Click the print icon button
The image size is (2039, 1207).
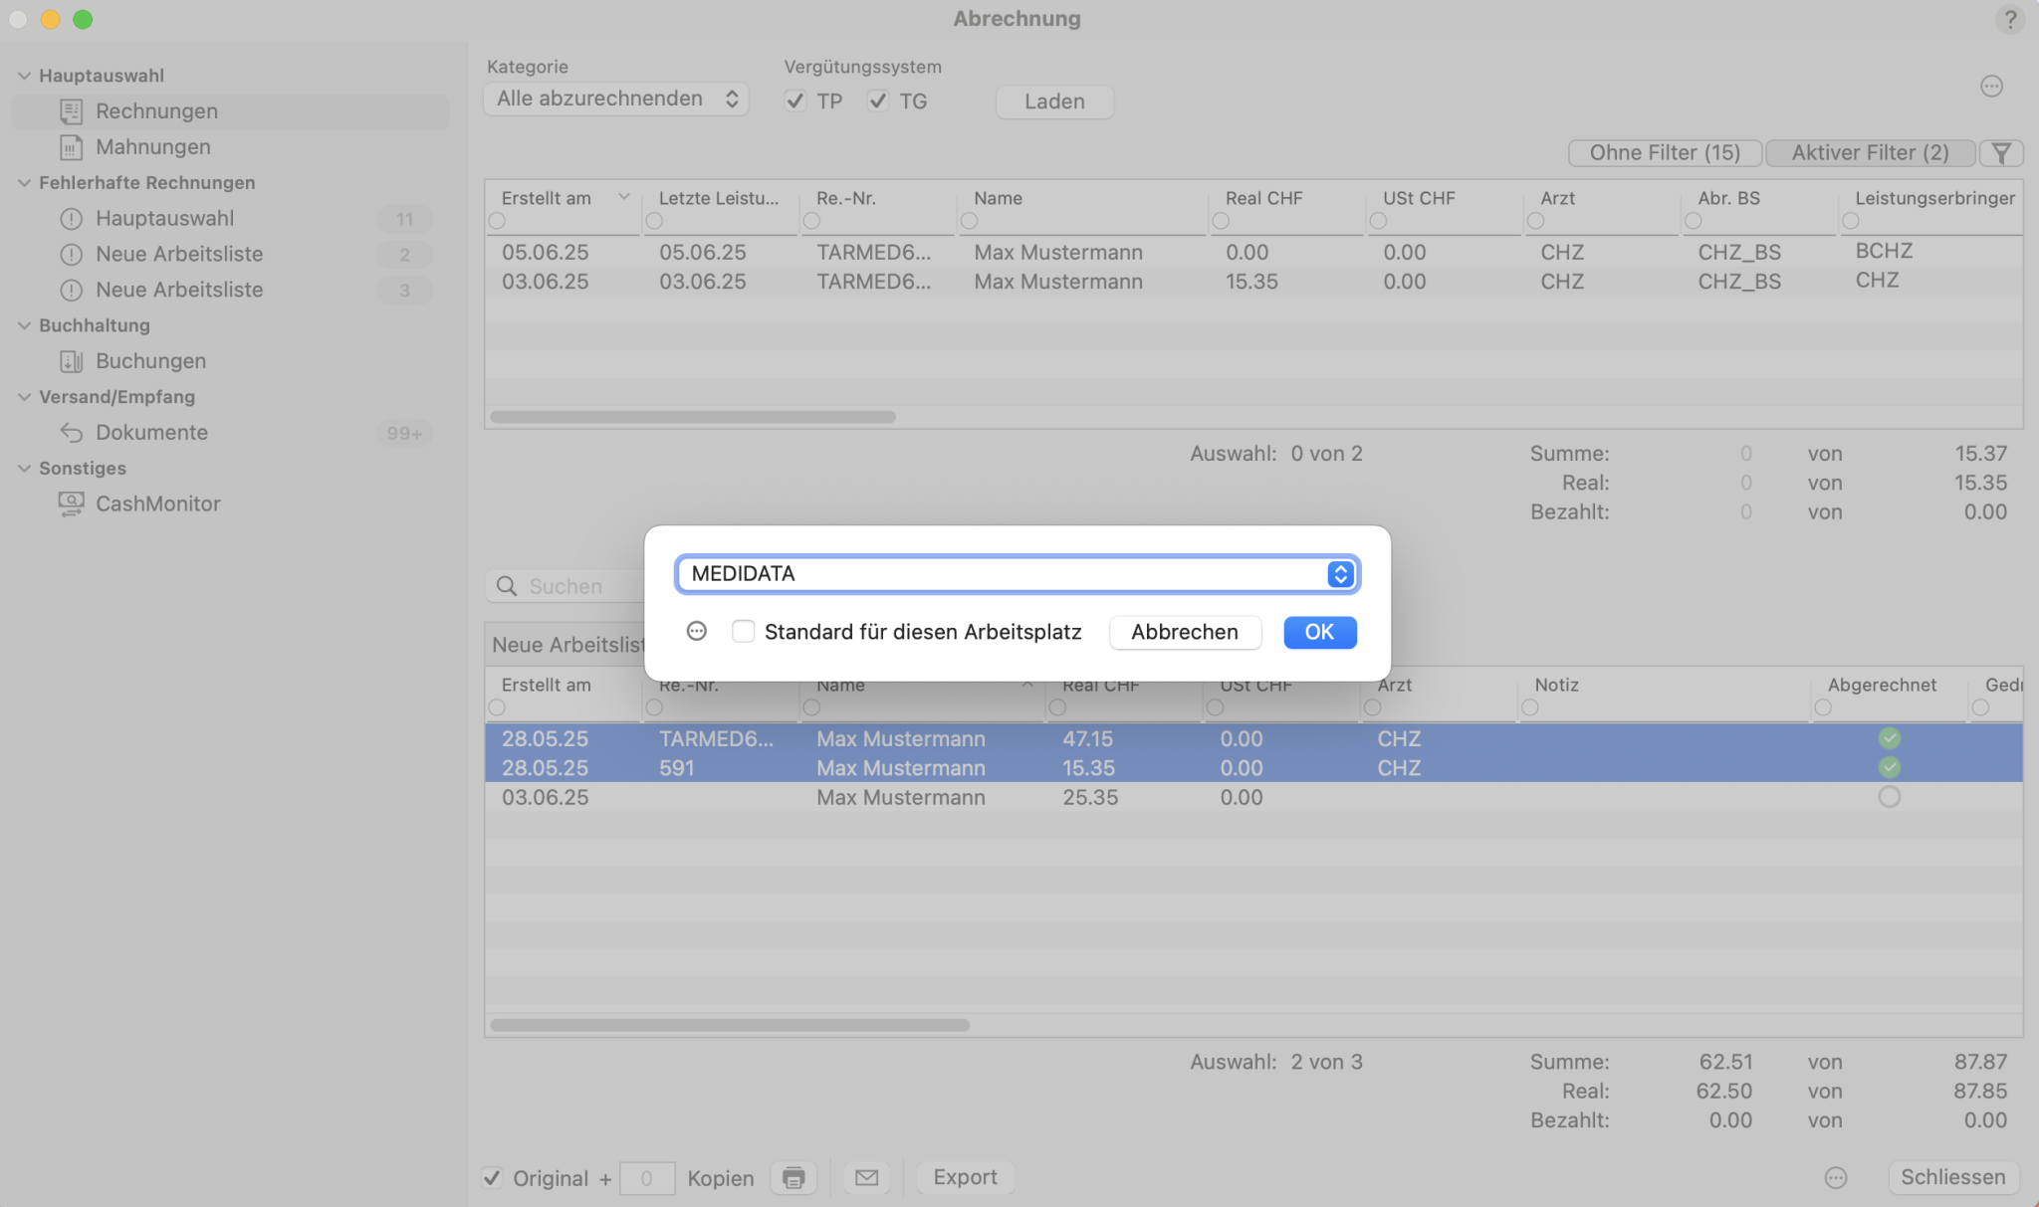point(793,1178)
